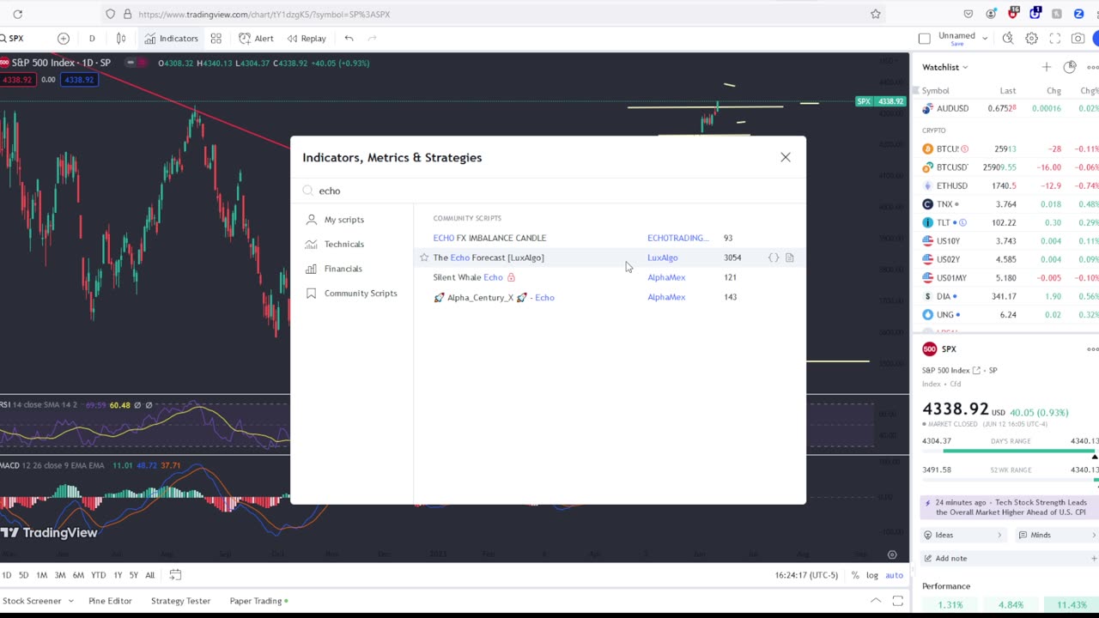The image size is (1099, 618).
Task: Maximize the bottom panel
Action: point(897,601)
